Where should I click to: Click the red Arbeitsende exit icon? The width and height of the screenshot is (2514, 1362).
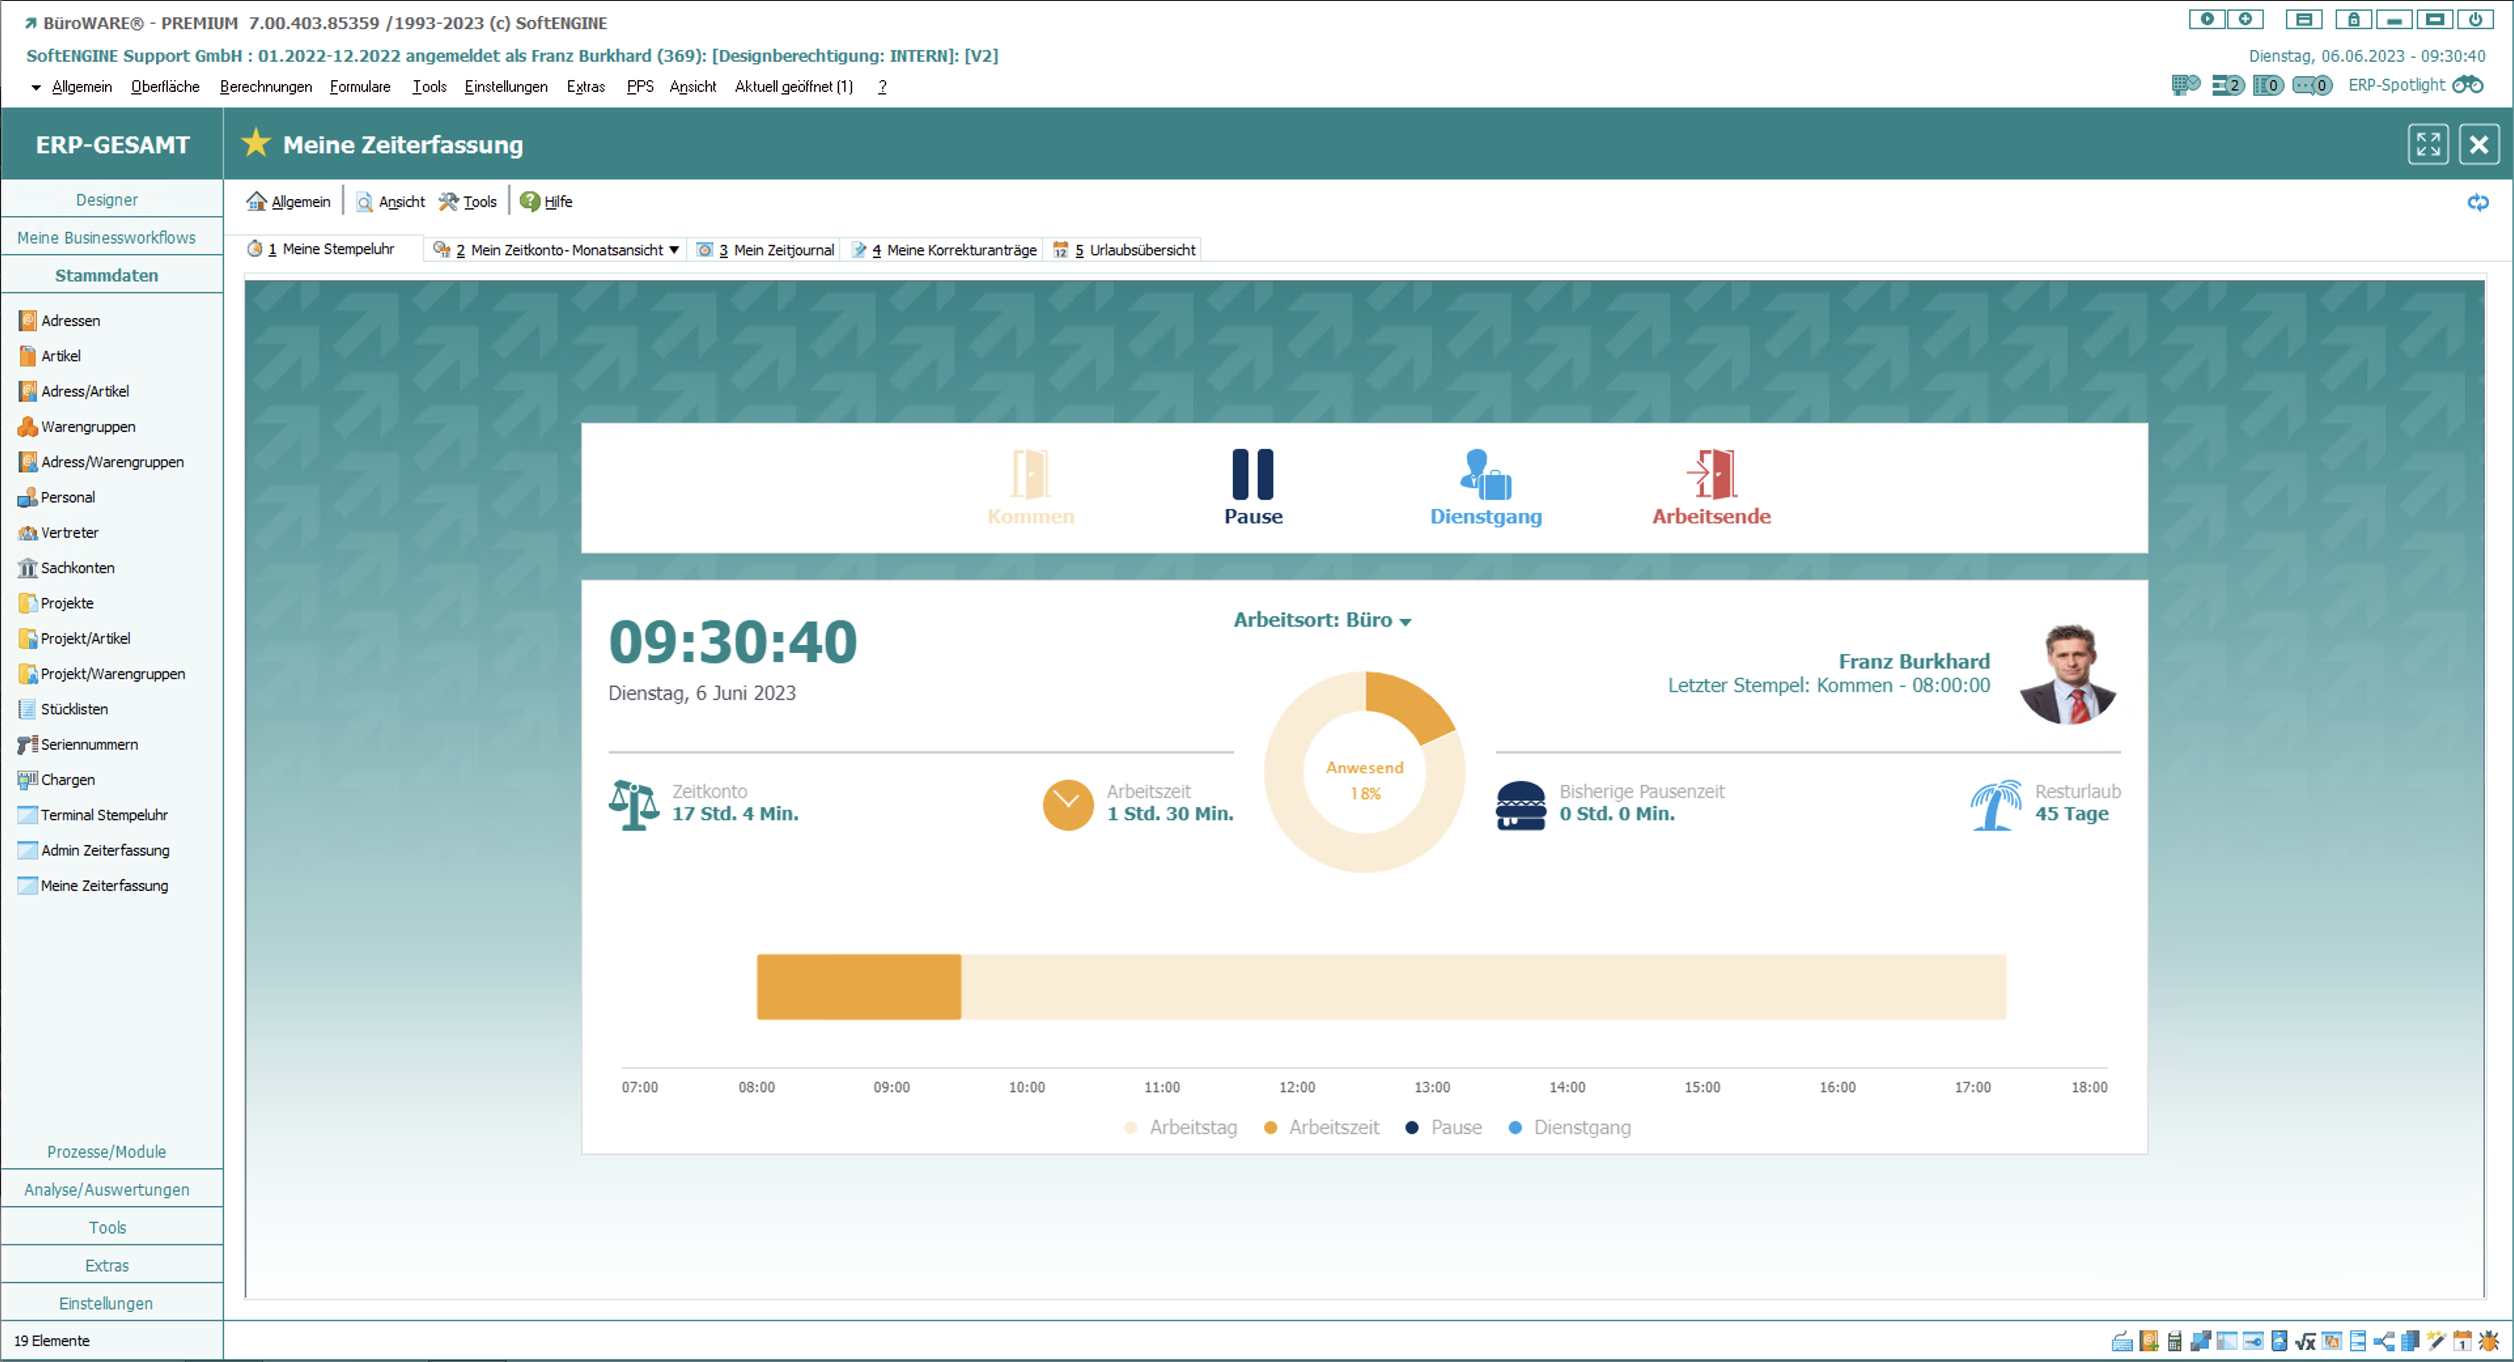1711,474
